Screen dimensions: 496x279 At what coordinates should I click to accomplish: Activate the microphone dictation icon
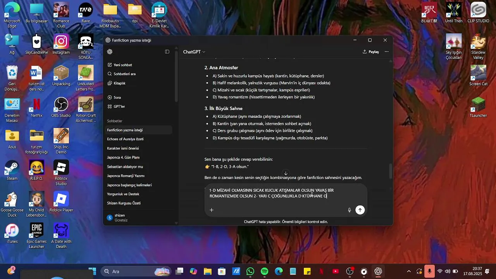pyautogui.click(x=349, y=210)
